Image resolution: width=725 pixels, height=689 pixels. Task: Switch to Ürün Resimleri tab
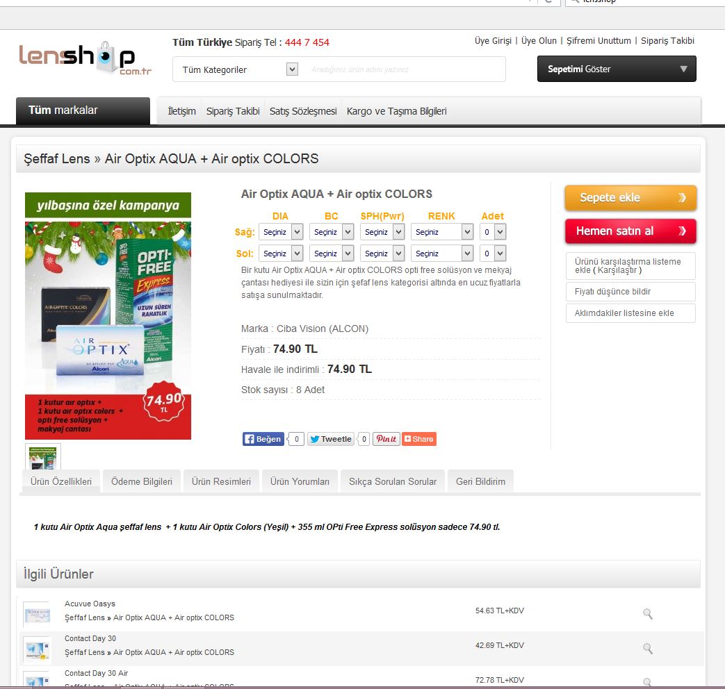(221, 481)
